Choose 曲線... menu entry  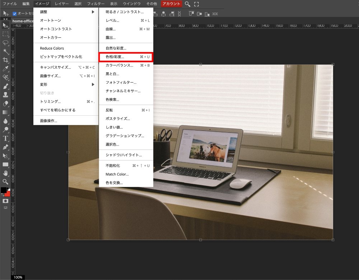(x=126, y=29)
